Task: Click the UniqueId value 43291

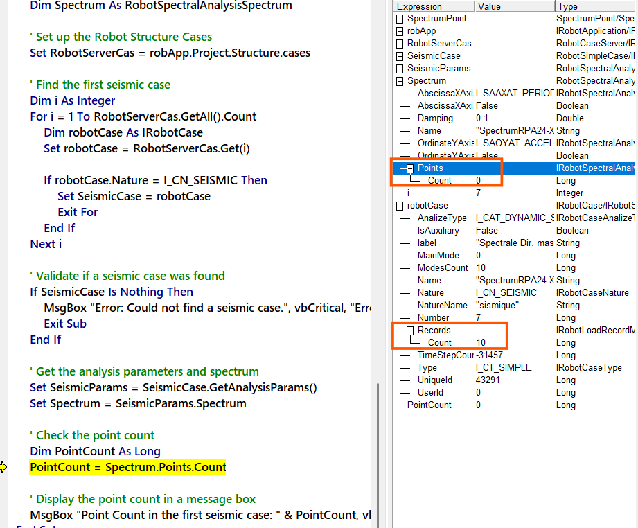Action: [x=488, y=380]
